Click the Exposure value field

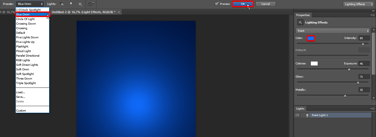pyautogui.click(x=364, y=63)
